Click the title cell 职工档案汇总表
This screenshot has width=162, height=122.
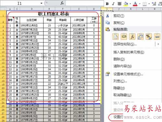(x=53, y=14)
